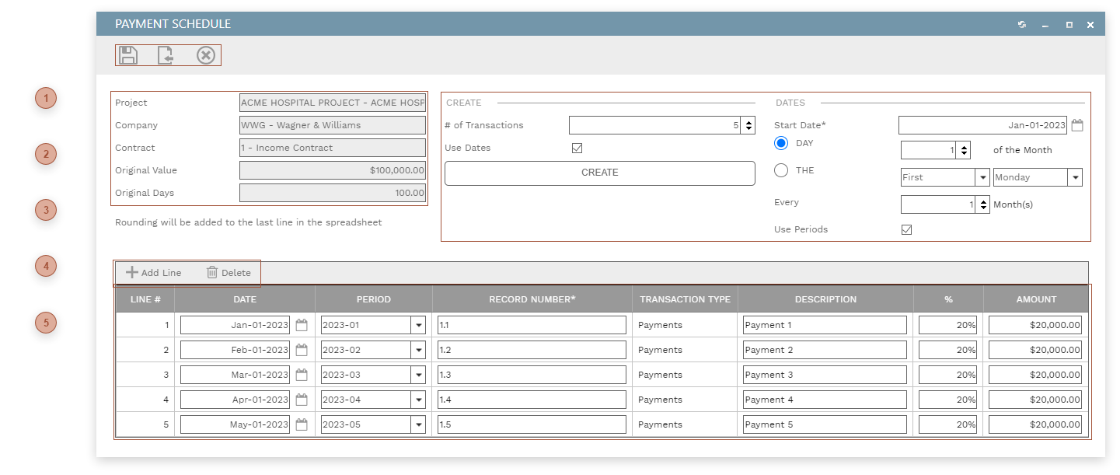1120x475 pixels.
Task: Open the First occurrence dropdown
Action: (x=983, y=177)
